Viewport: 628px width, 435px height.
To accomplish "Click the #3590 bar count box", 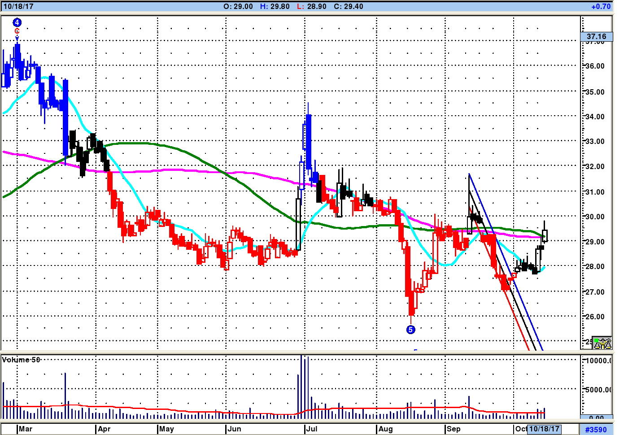I will [596, 429].
